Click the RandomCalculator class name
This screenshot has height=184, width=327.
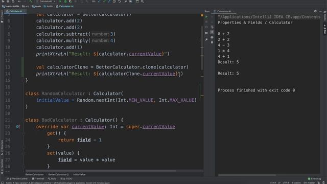[63, 94]
